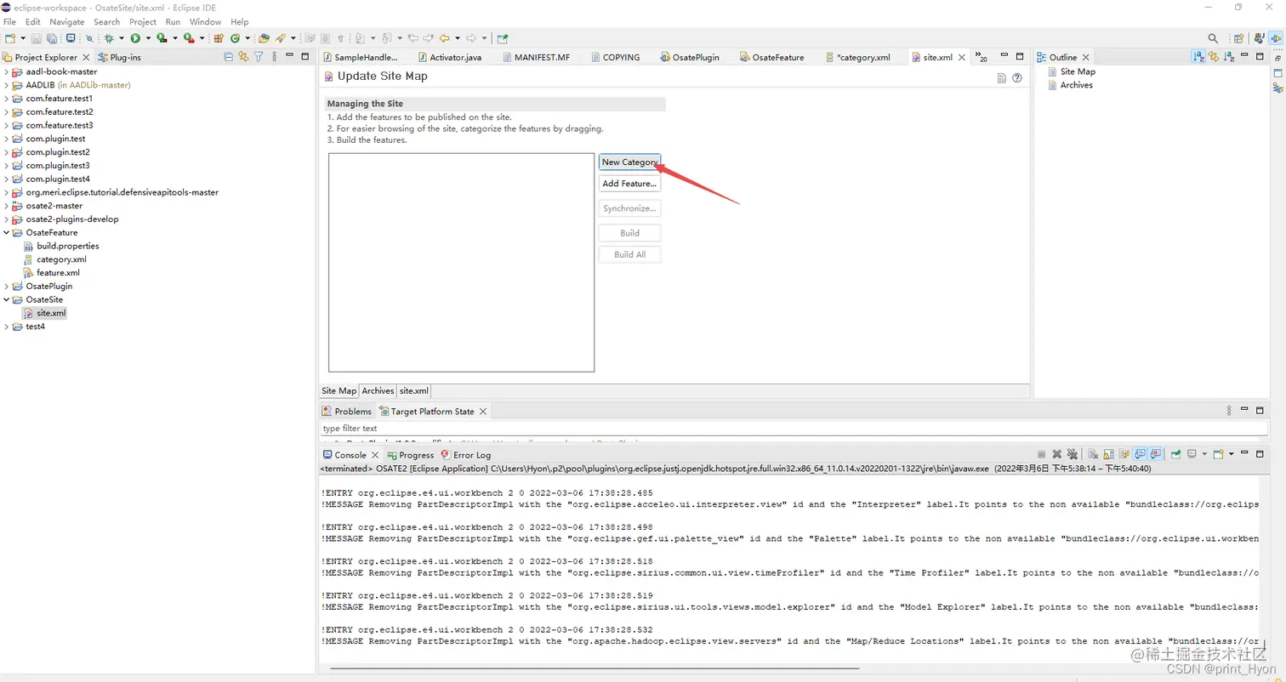Click Remove Launch X in Console
The height and width of the screenshot is (682, 1286).
1057,455
